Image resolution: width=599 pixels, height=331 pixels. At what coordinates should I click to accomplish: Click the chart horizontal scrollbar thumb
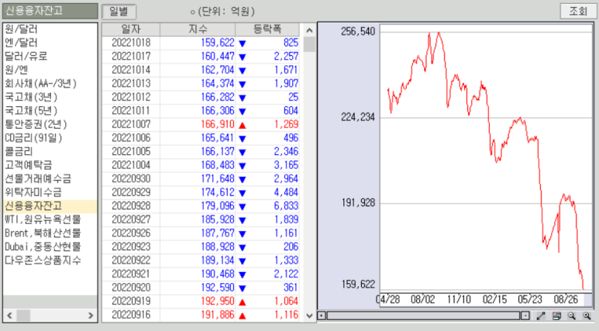click(423, 315)
